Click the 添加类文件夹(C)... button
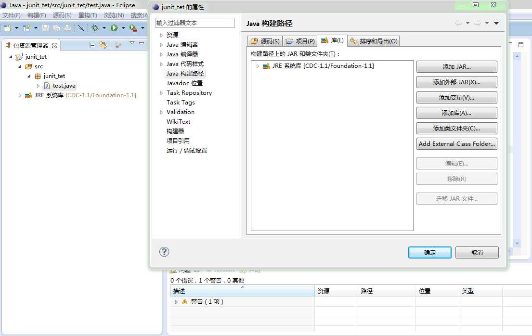 pyautogui.click(x=457, y=129)
